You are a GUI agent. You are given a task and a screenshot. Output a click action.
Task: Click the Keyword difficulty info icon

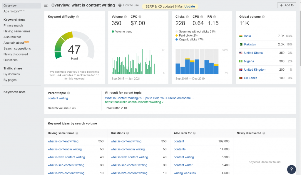[78, 17]
